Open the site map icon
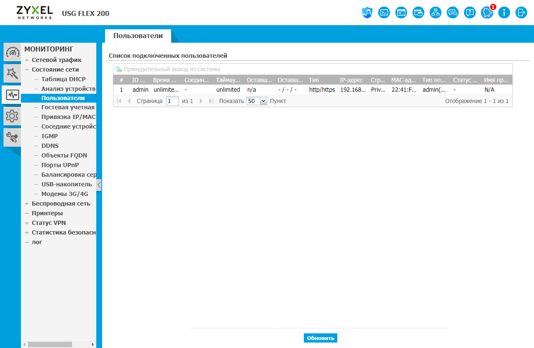The height and width of the screenshot is (348, 534). [x=436, y=13]
